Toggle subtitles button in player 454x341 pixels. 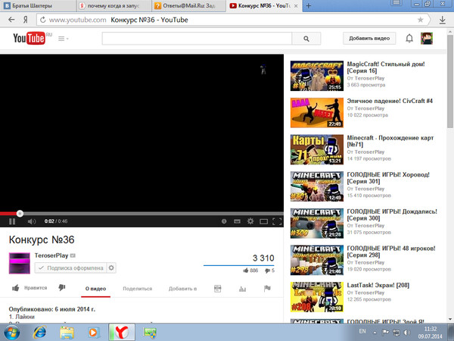click(237, 221)
